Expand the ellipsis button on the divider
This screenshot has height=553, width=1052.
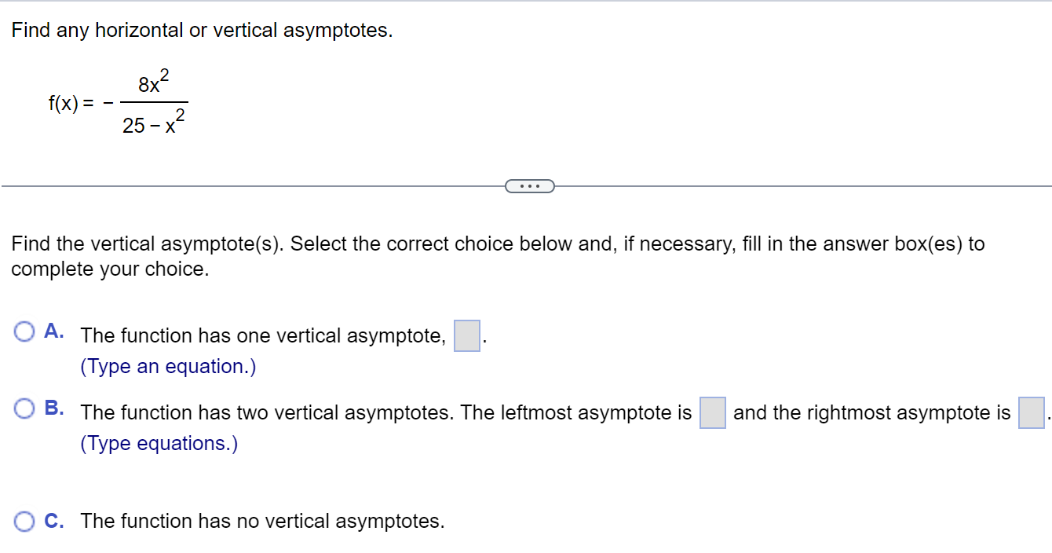(530, 186)
